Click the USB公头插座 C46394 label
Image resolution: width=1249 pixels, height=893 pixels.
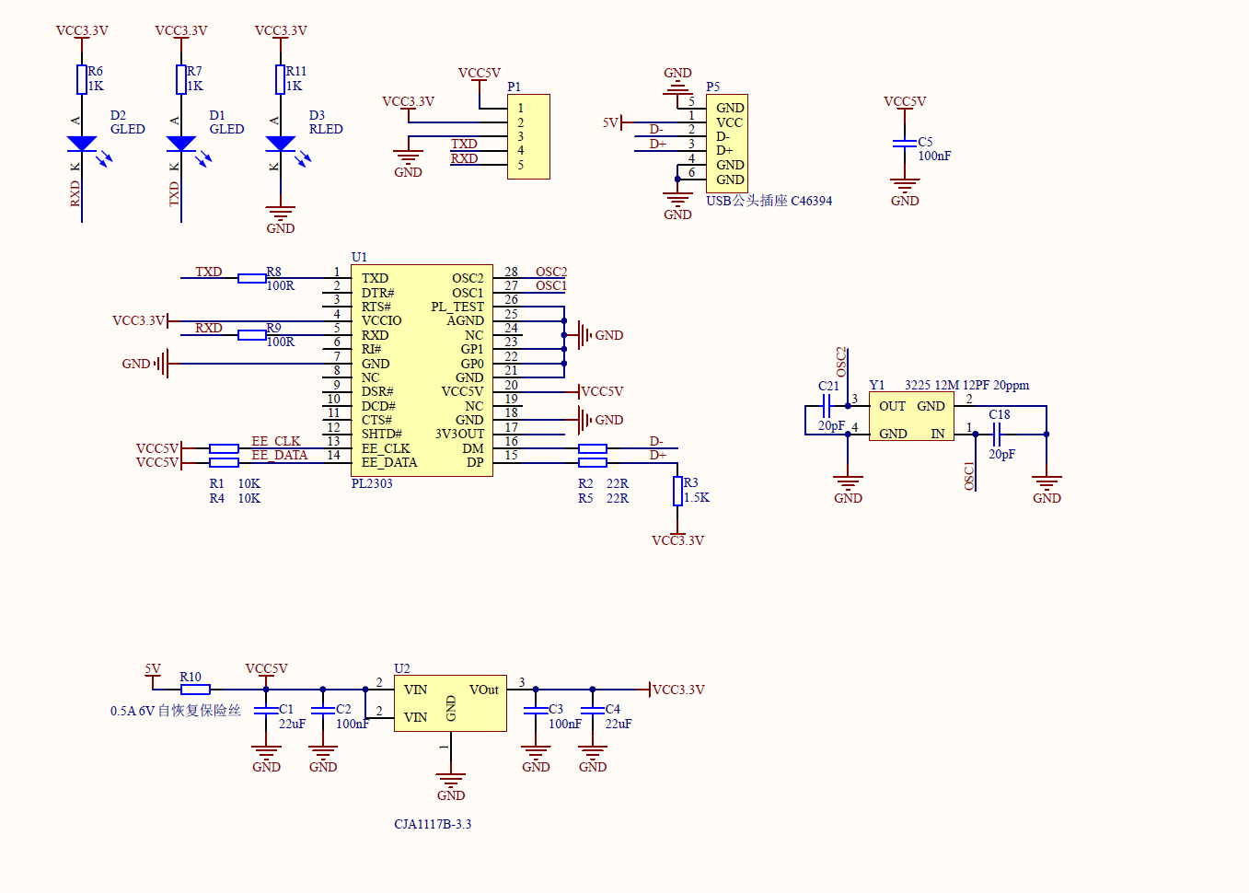point(769,201)
